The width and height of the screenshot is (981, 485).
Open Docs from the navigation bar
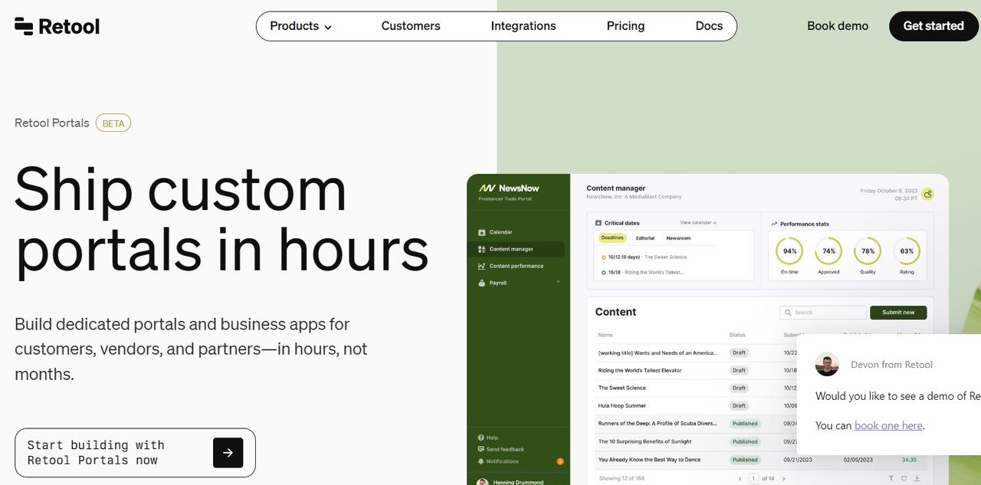point(709,26)
